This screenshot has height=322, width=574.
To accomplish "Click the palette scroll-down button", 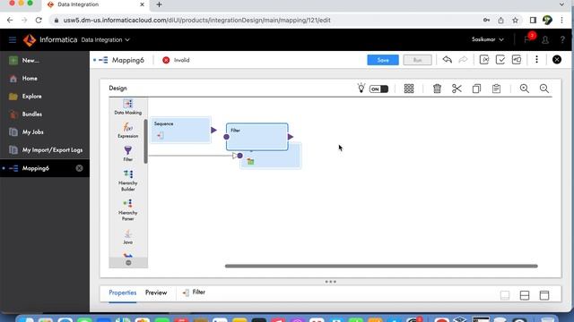I will tap(128, 262).
